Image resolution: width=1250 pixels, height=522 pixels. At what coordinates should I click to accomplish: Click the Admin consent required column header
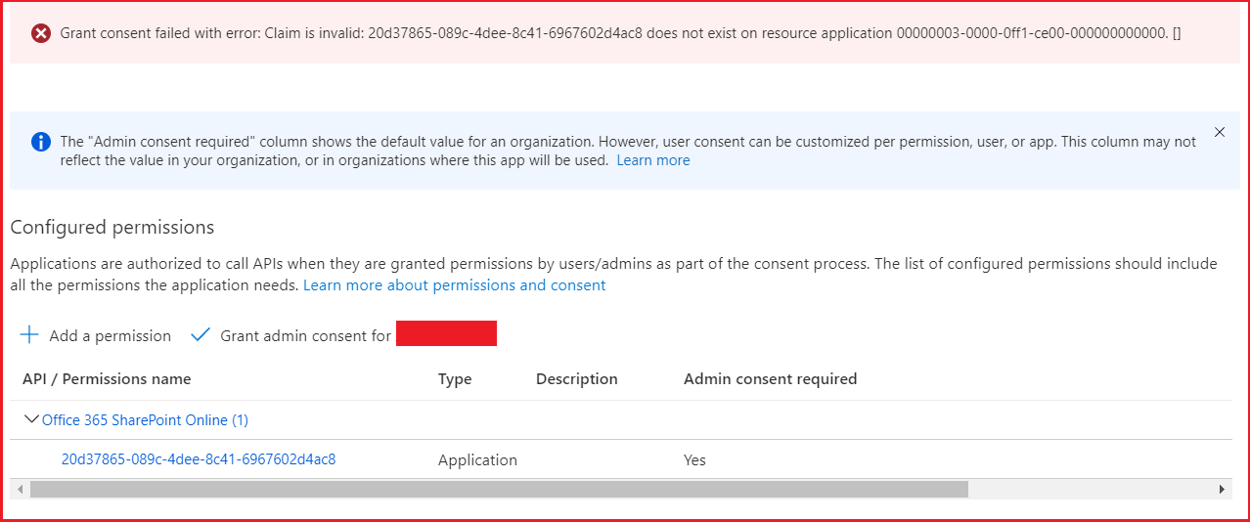[770, 379]
